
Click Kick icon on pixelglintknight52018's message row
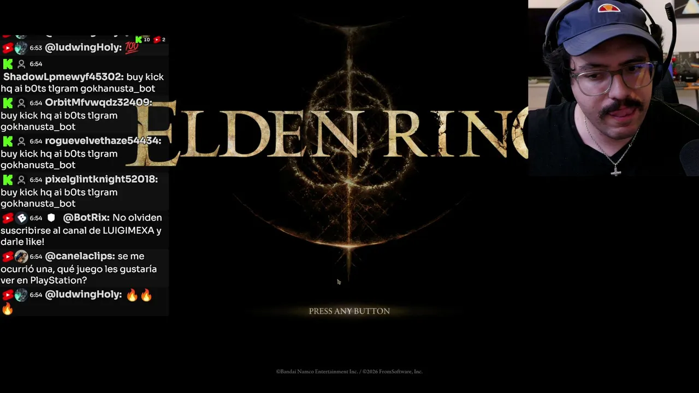pos(8,180)
